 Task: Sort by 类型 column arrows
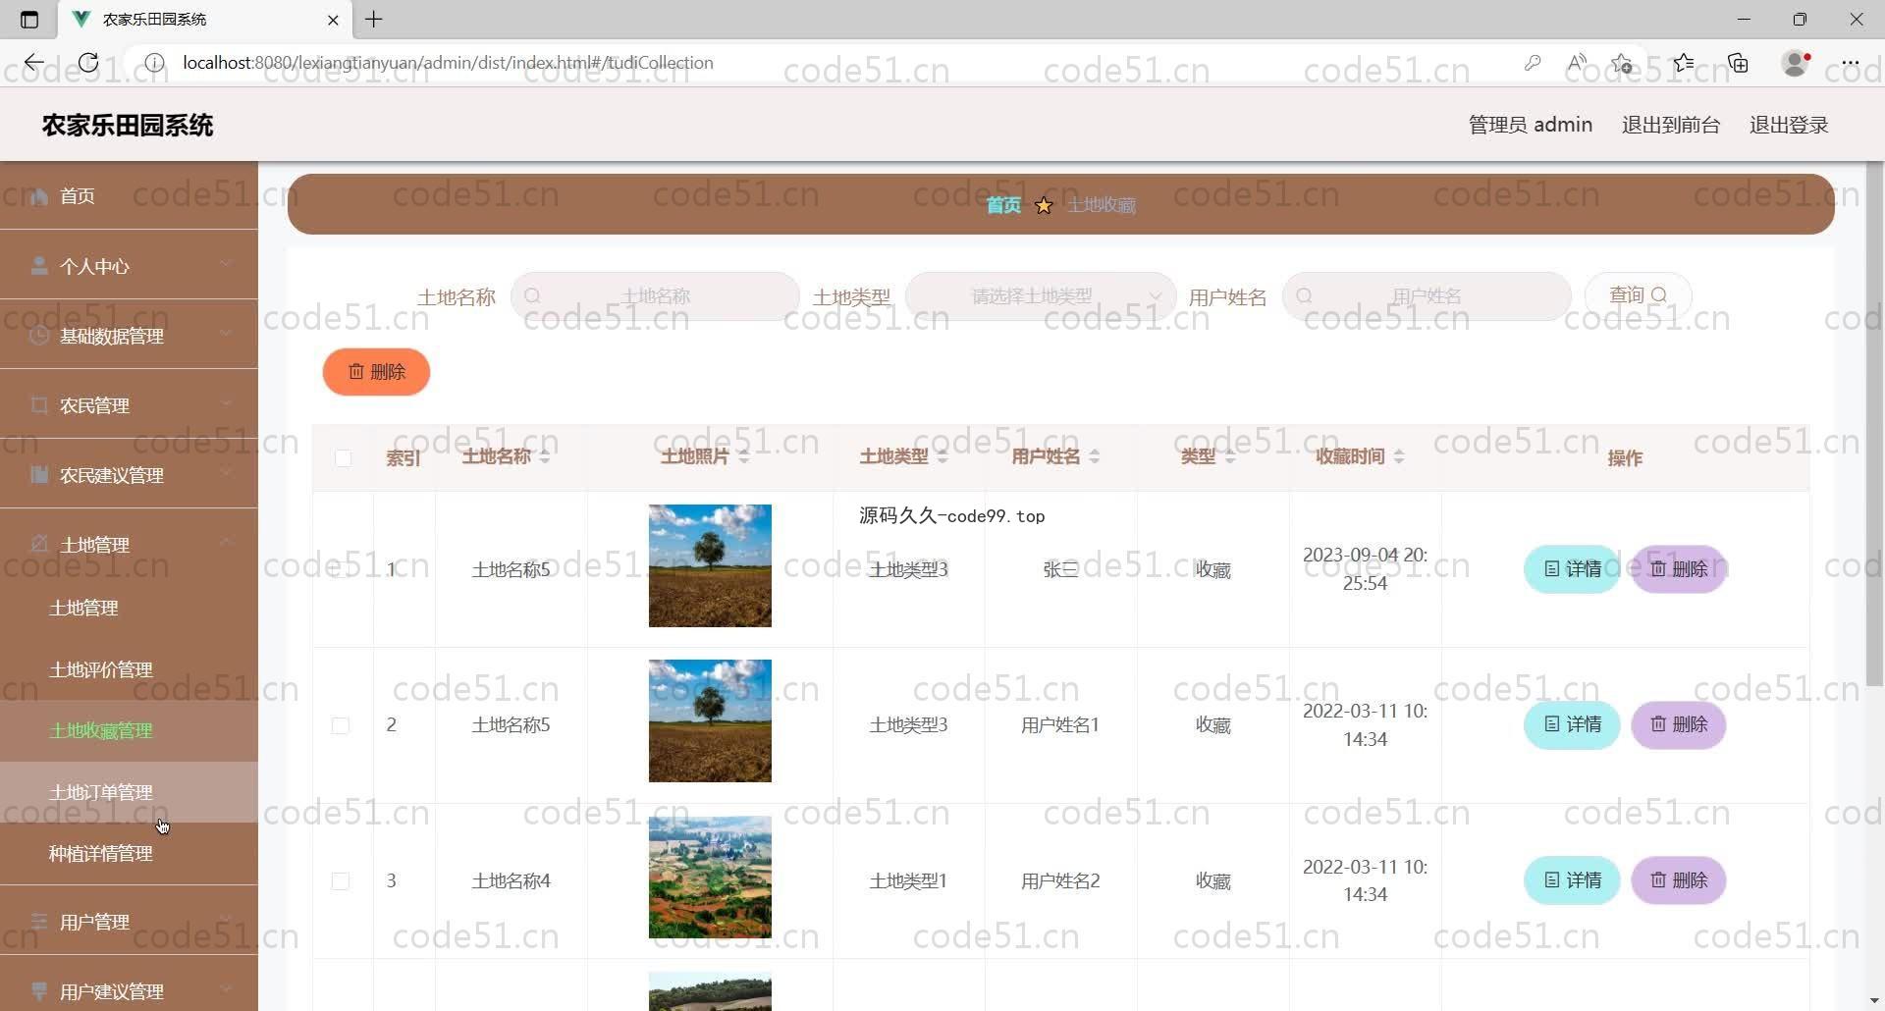pyautogui.click(x=1229, y=456)
